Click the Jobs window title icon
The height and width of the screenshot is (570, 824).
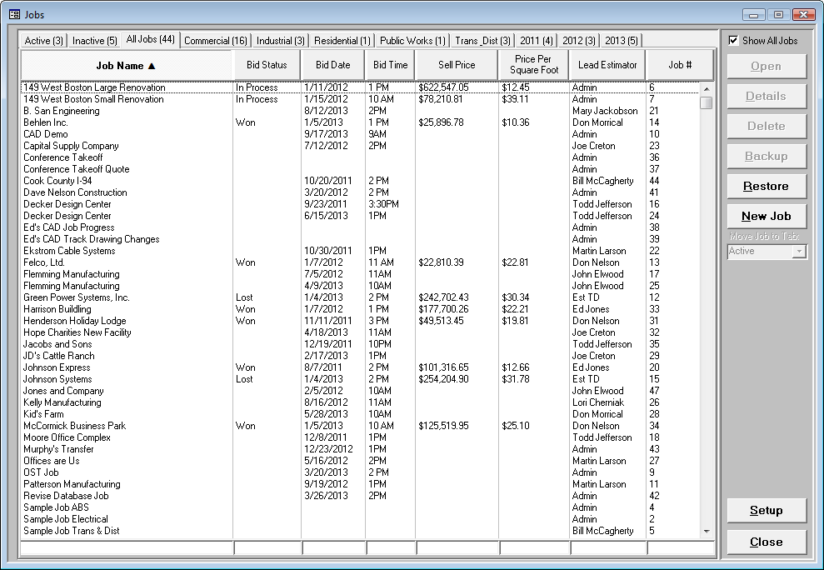pos(14,15)
